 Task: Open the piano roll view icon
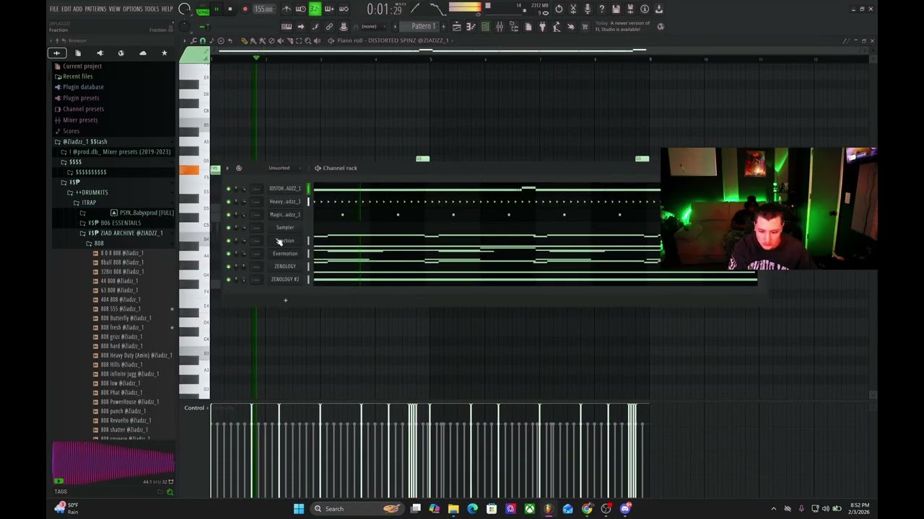(471, 27)
